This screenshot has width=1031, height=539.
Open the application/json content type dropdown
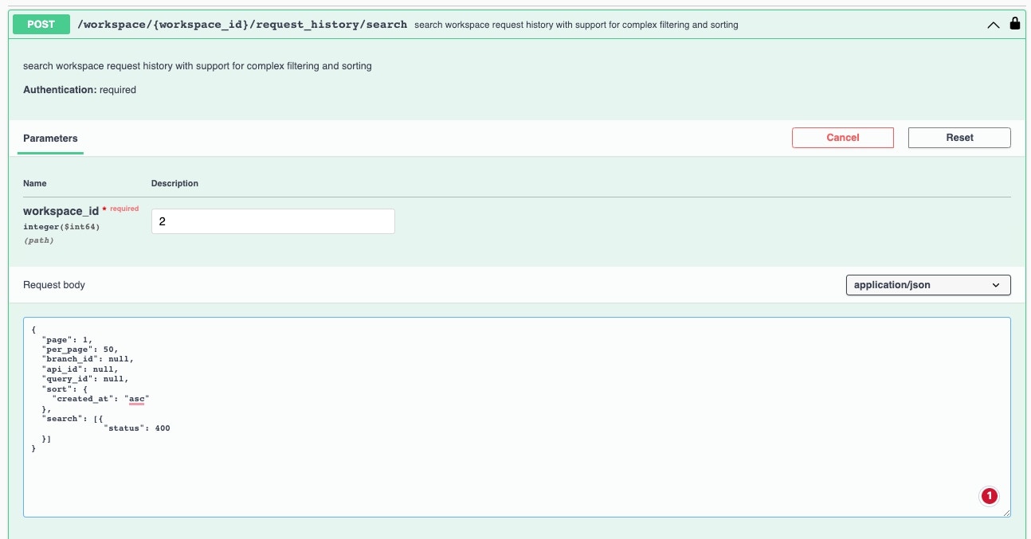tap(928, 285)
